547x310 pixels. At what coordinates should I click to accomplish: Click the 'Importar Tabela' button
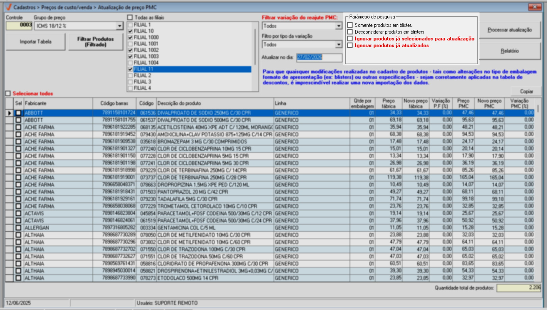(35, 42)
